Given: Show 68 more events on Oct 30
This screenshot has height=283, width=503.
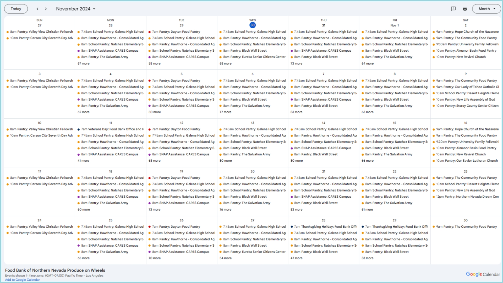Looking at the screenshot, I should tap(226, 63).
